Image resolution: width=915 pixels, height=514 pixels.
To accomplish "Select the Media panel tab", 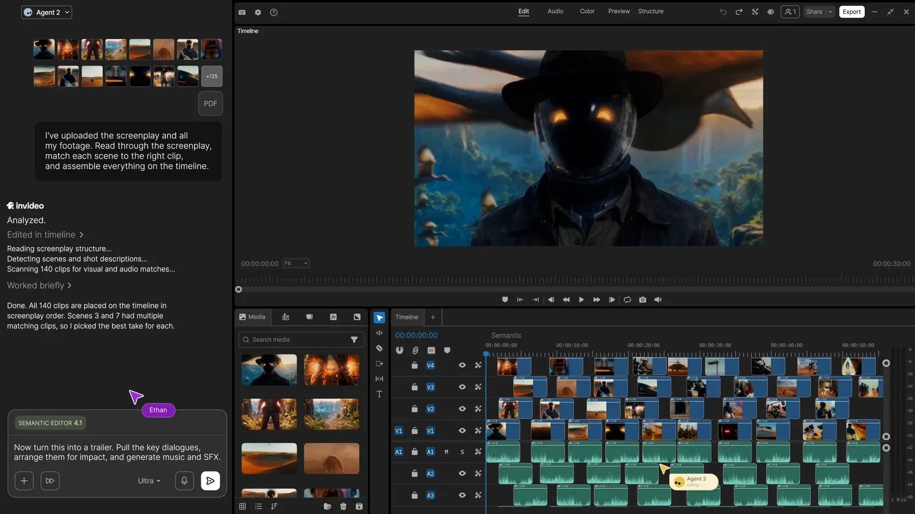I will (x=252, y=317).
